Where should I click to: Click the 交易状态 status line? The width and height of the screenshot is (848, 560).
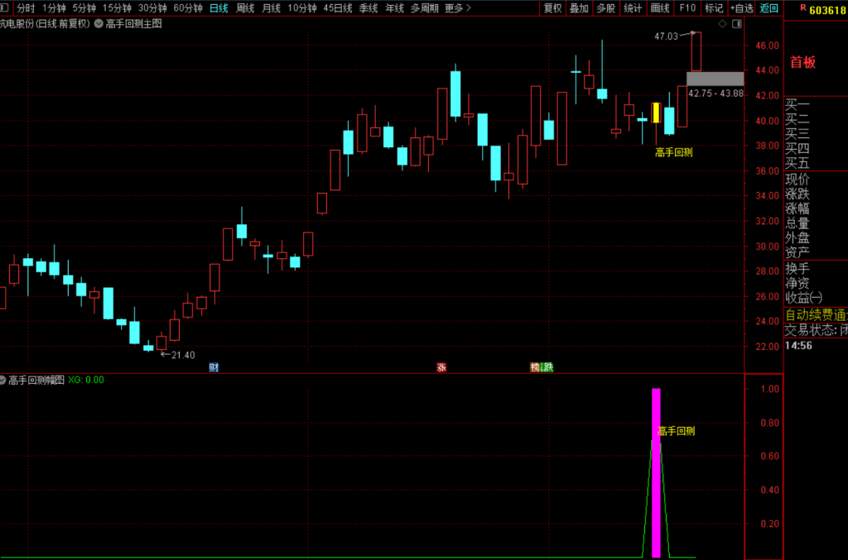pos(816,329)
